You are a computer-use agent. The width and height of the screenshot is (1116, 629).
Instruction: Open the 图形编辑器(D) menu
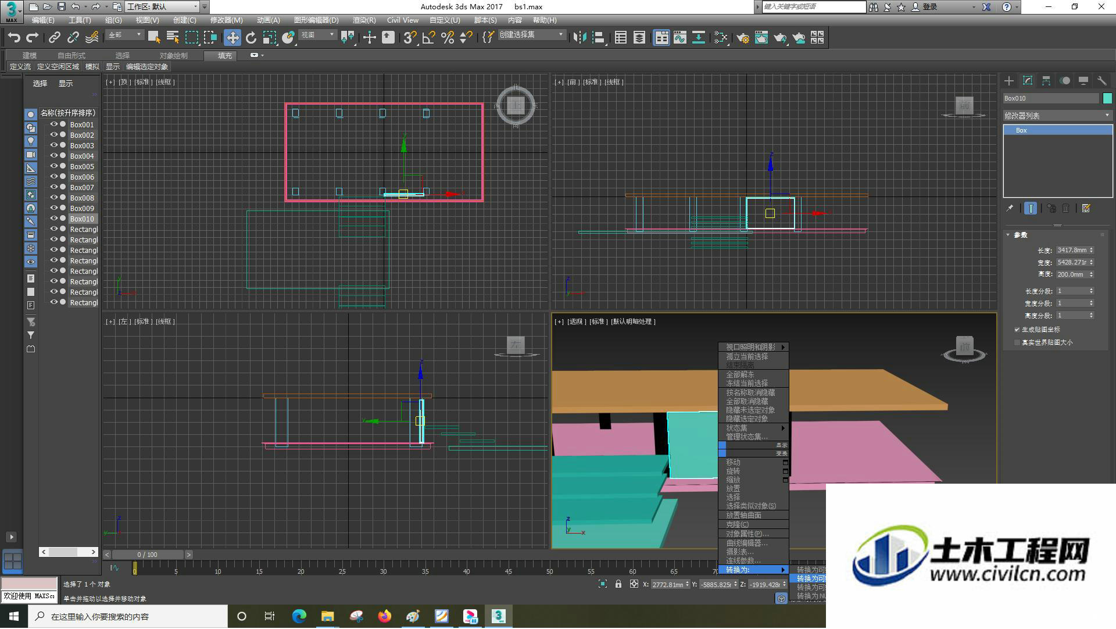pyautogui.click(x=316, y=20)
